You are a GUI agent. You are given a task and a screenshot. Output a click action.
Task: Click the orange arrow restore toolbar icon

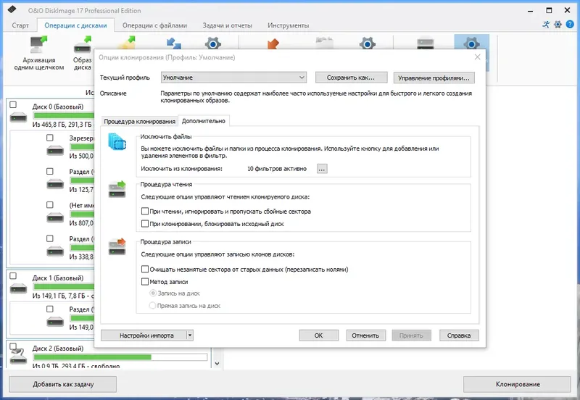coord(273,43)
